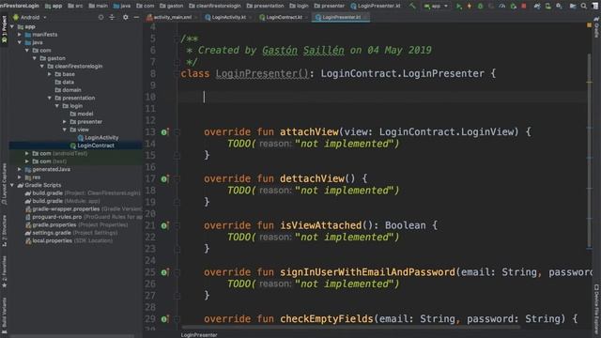Expand the presenter package
The width and height of the screenshot is (601, 338).
pyautogui.click(x=65, y=122)
